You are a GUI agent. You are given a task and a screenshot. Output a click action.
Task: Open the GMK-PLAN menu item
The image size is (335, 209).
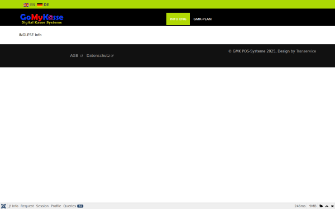pos(202,19)
